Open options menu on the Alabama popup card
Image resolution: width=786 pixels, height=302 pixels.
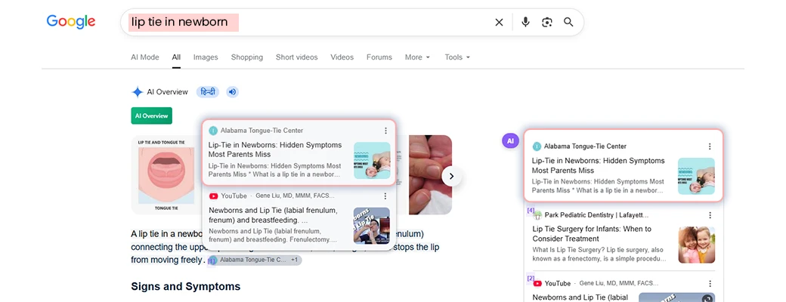pos(385,131)
